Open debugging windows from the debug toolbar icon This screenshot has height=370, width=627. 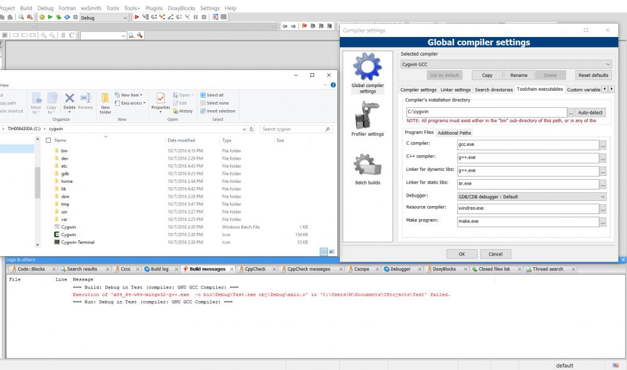[215, 18]
